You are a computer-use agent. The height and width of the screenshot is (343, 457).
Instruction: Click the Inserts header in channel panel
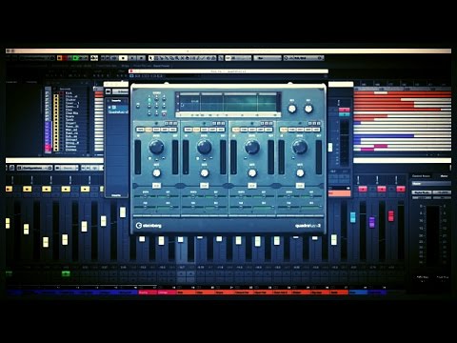point(116,101)
